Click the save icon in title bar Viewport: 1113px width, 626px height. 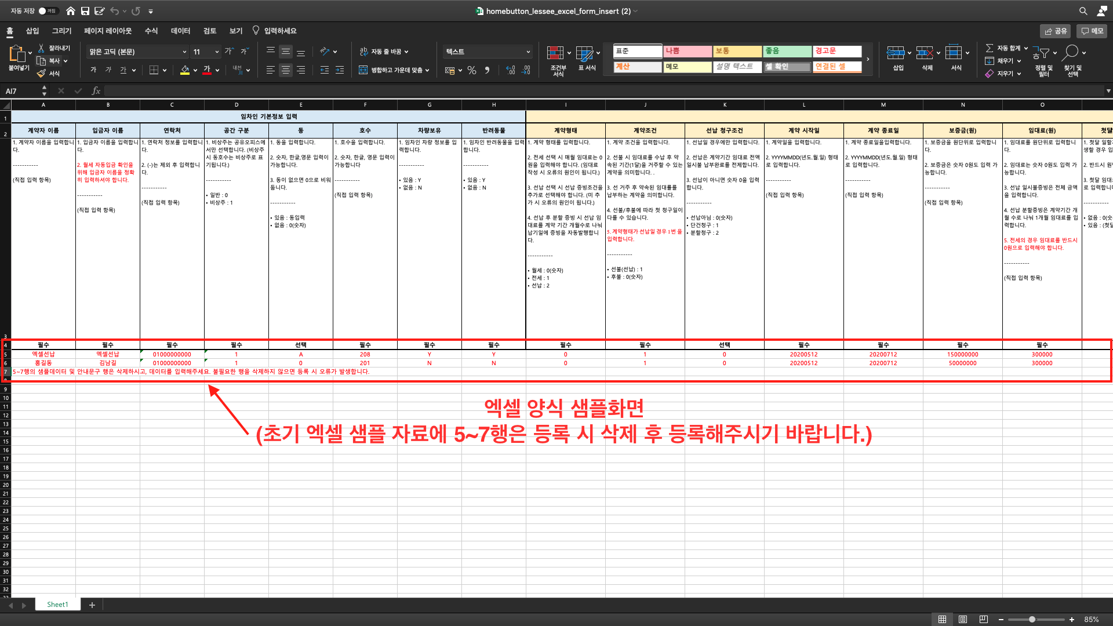[85, 11]
